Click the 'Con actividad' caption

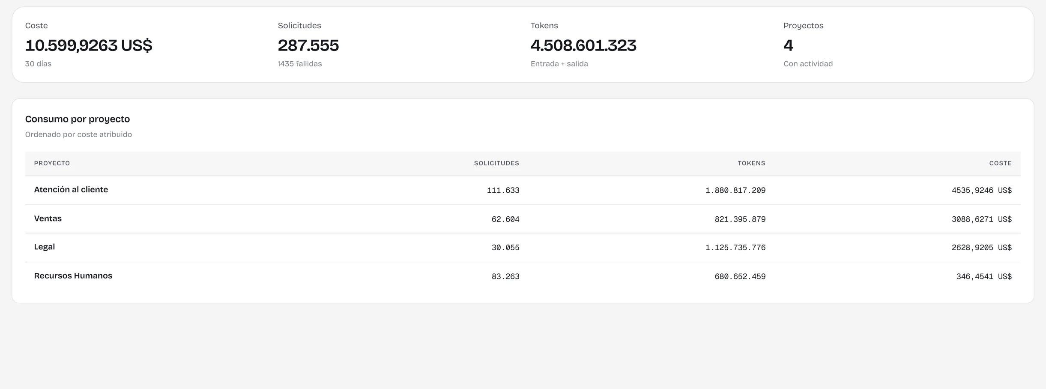coord(808,64)
